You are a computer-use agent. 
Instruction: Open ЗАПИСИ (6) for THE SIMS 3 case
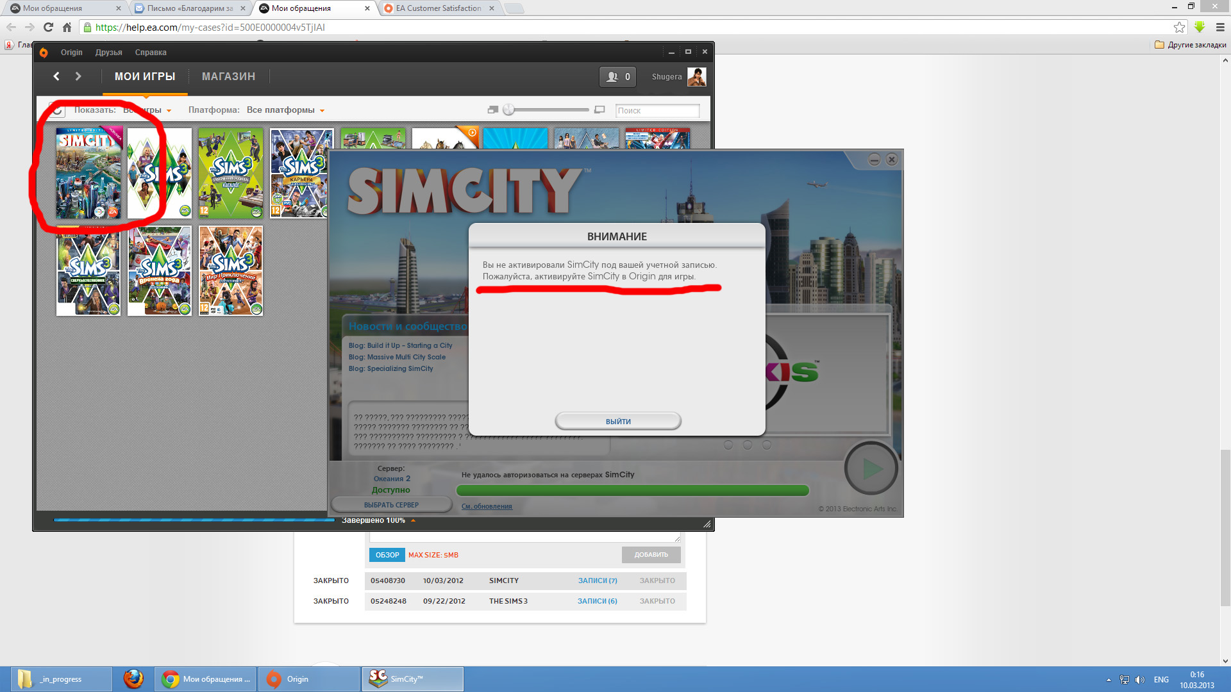598,601
